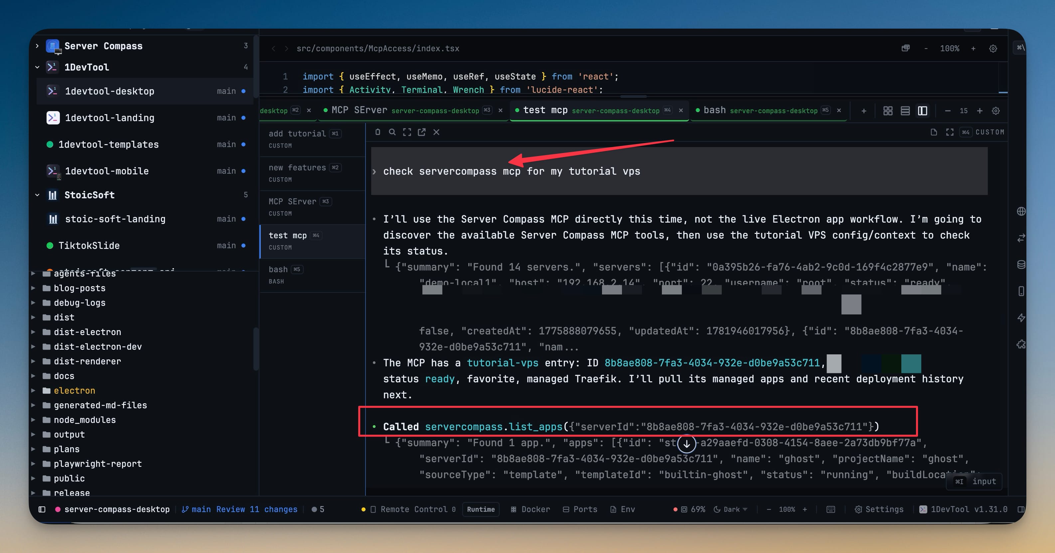Open the swap arrows panel in right sidebar
Viewport: 1055px width, 553px height.
pos(1021,238)
